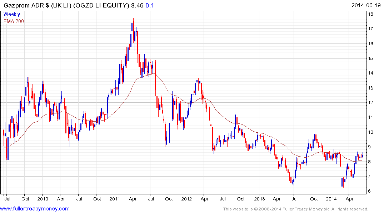Open the www.fullertreacymoney.com link
384x214 pixels.
[35, 209]
